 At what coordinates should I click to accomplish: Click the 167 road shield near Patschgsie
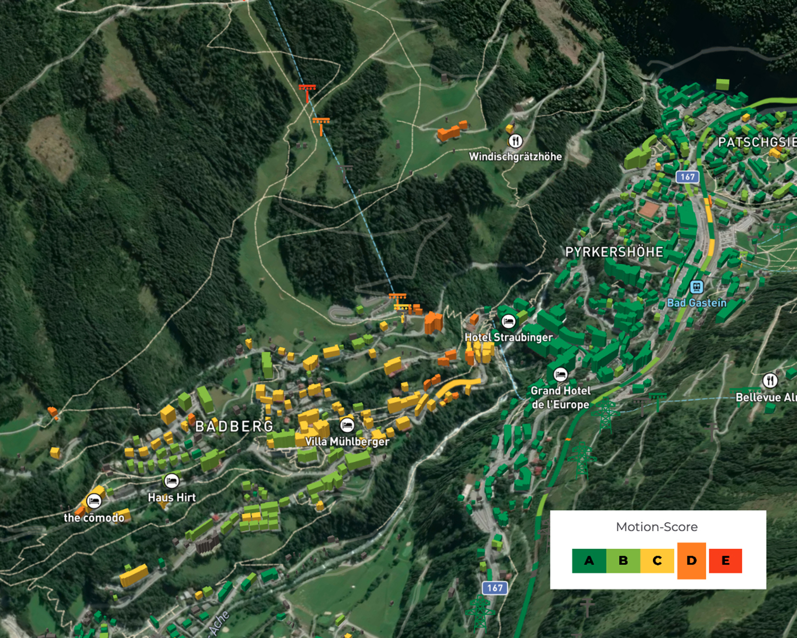point(687,177)
